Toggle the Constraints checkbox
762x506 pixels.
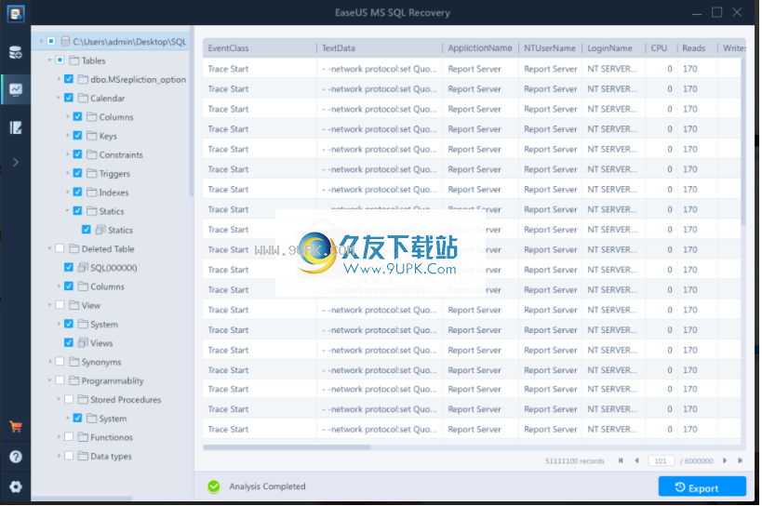(77, 154)
